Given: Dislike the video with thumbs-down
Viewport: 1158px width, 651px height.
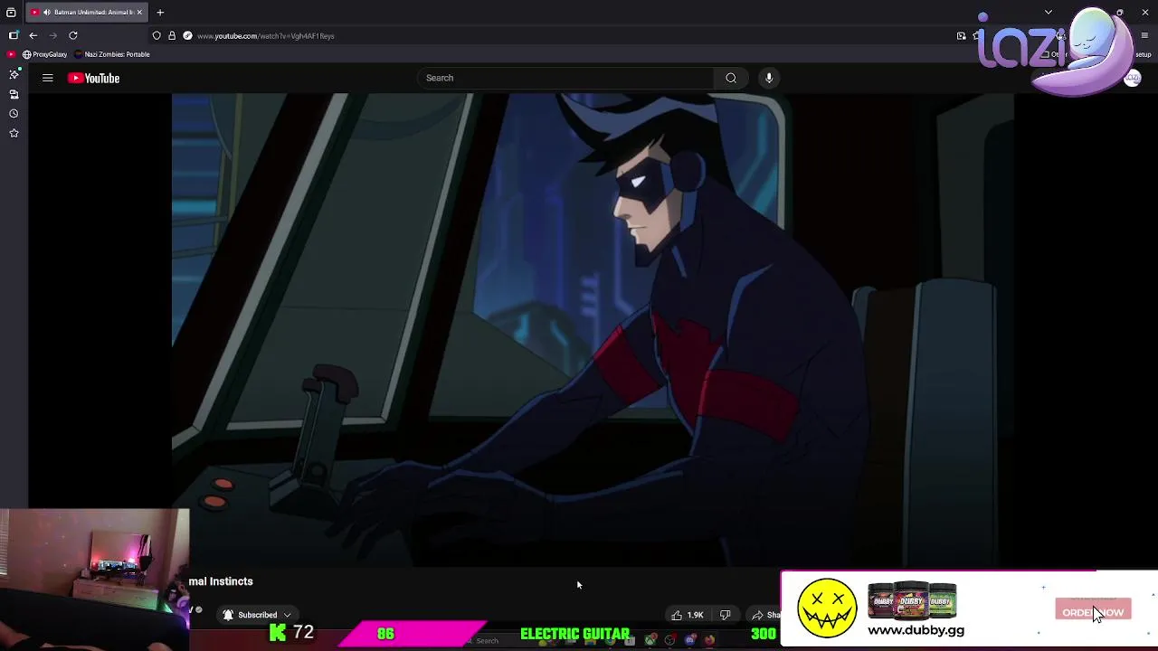Looking at the screenshot, I should pos(725,615).
